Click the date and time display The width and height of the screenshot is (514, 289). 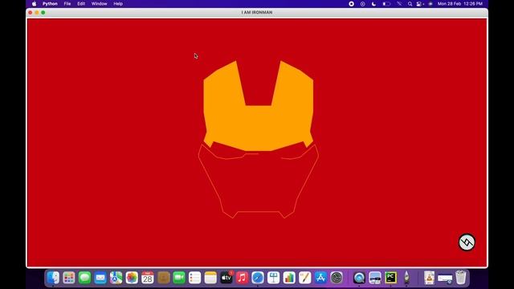pyautogui.click(x=460, y=4)
